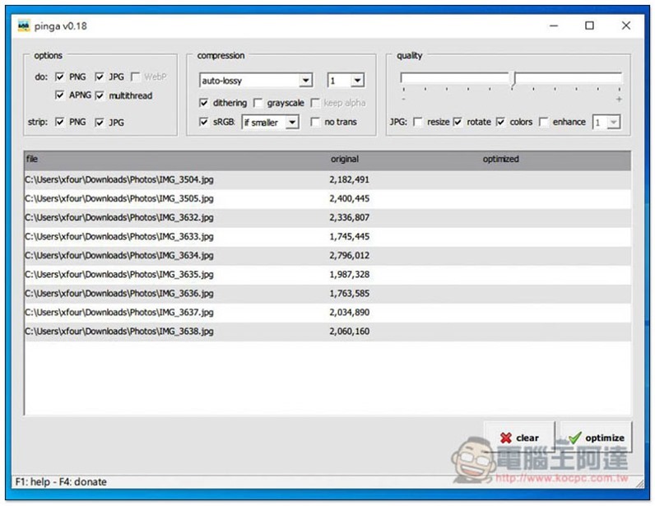This screenshot has height=506, width=655.
Task: Select the IMG_3636.jpg file row
Action: [327, 294]
